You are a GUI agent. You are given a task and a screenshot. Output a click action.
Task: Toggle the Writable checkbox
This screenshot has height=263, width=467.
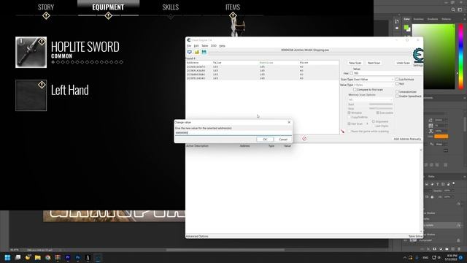[x=349, y=113]
